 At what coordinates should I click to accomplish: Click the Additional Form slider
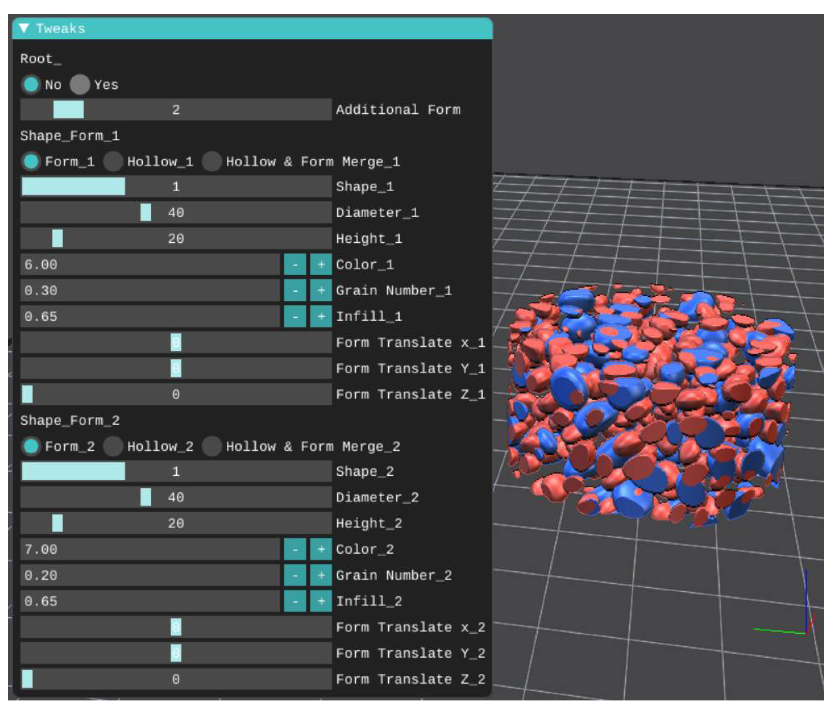point(176,110)
